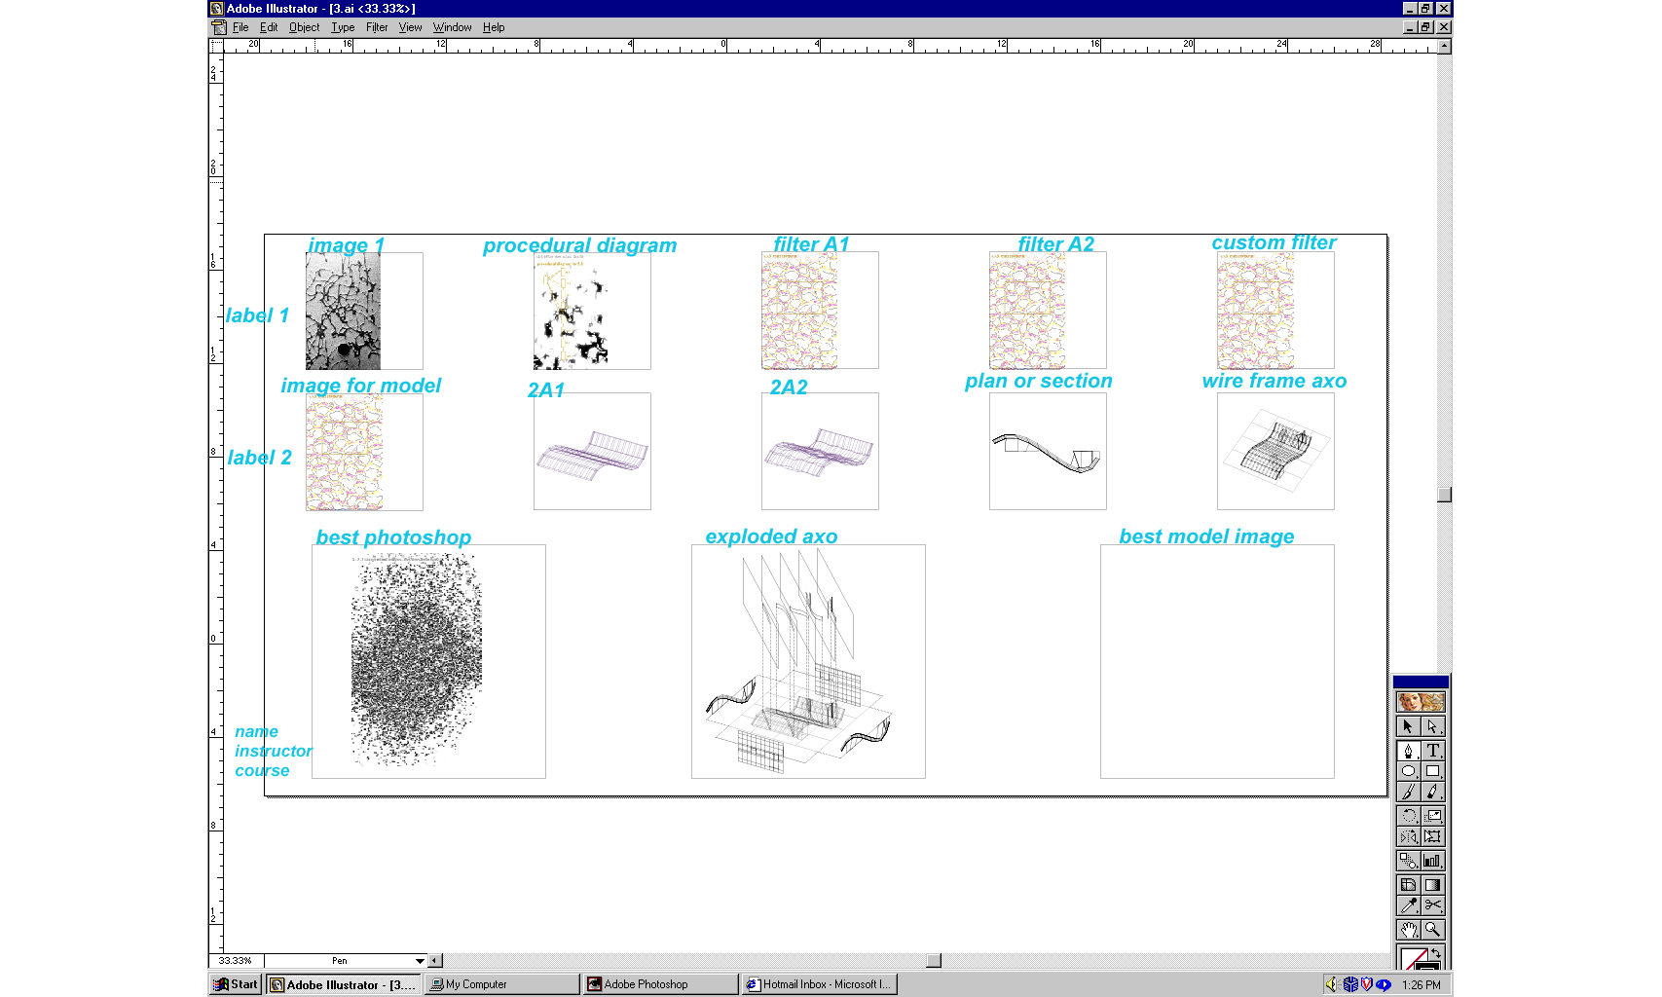Select the Type tool

tap(1432, 751)
